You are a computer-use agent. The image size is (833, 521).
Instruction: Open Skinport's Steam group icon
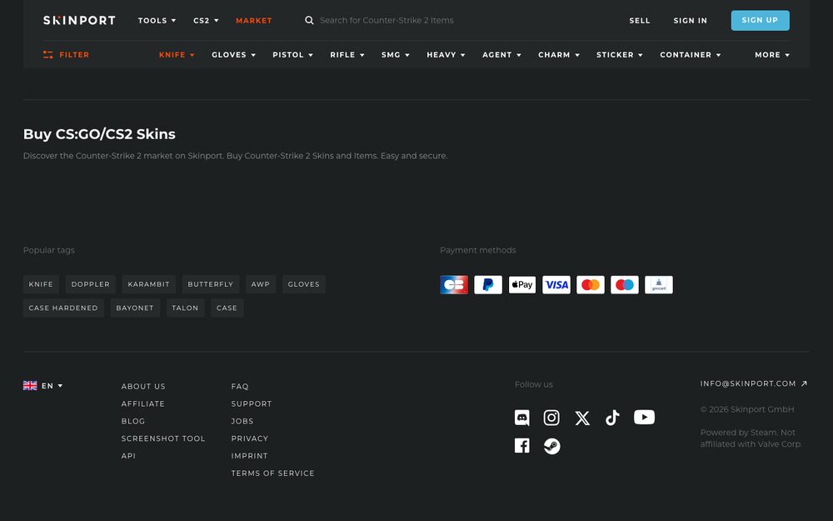tap(552, 446)
